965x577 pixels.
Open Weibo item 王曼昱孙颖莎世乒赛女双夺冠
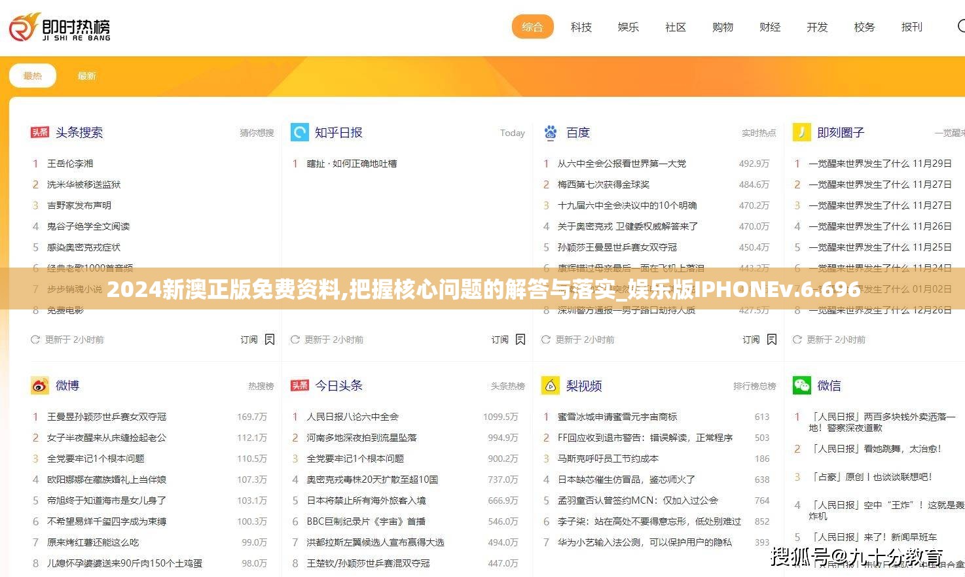click(107, 417)
